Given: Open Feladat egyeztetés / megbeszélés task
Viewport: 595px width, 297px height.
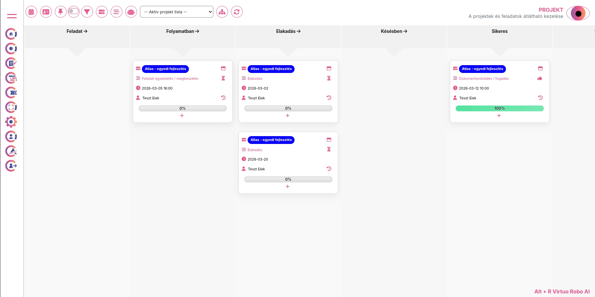Looking at the screenshot, I should click(170, 78).
